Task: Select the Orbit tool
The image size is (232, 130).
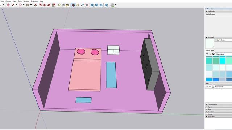Action: 73,5
